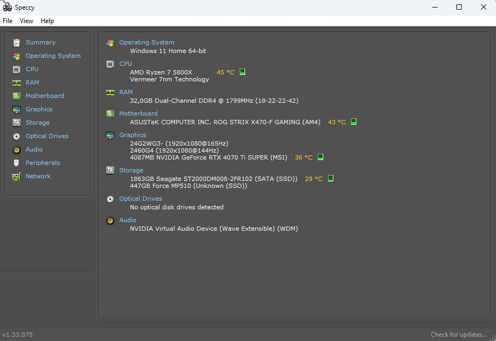Select Optical Drives in the sidebar
The image size is (496, 341).
(47, 136)
